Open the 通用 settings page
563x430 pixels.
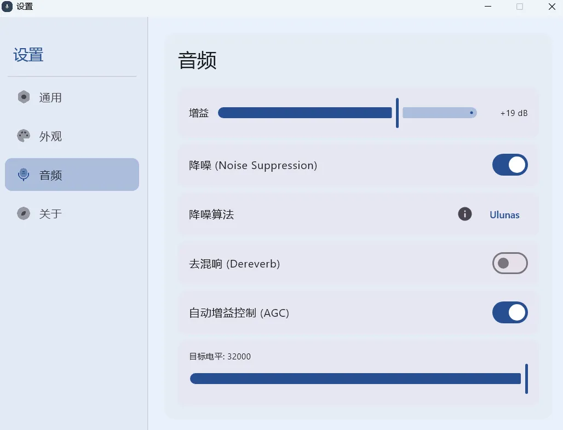tap(50, 98)
